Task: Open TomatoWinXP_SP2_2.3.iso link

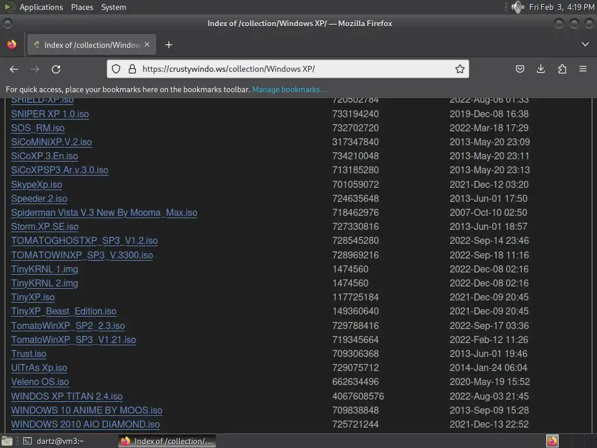Action: point(68,325)
